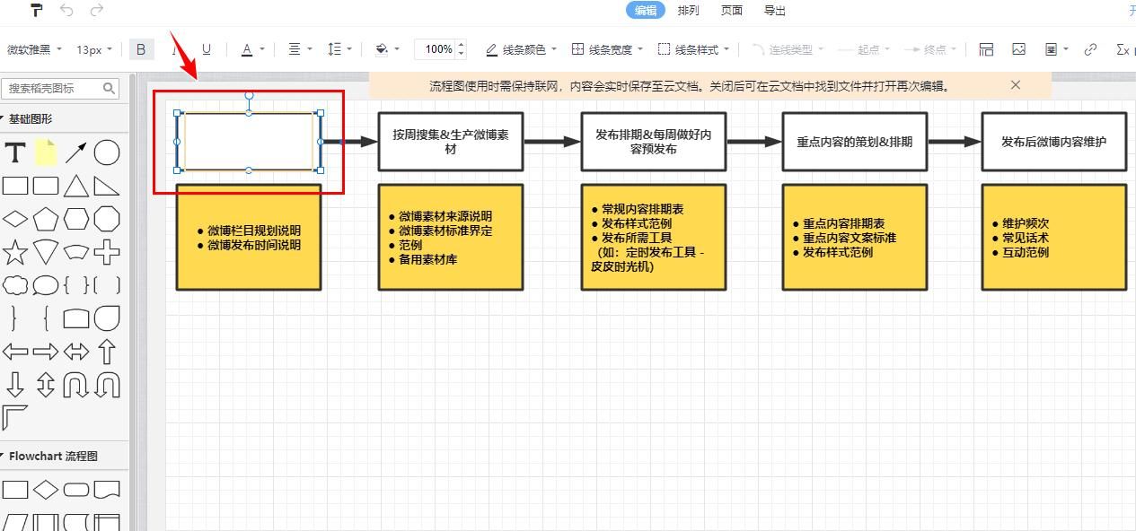The image size is (1136, 531).
Task: Open the 导出 export menu
Action: (773, 11)
